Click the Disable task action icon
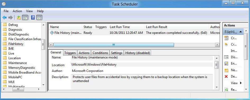250x100 pixels. pyautogui.click(x=226, y=57)
